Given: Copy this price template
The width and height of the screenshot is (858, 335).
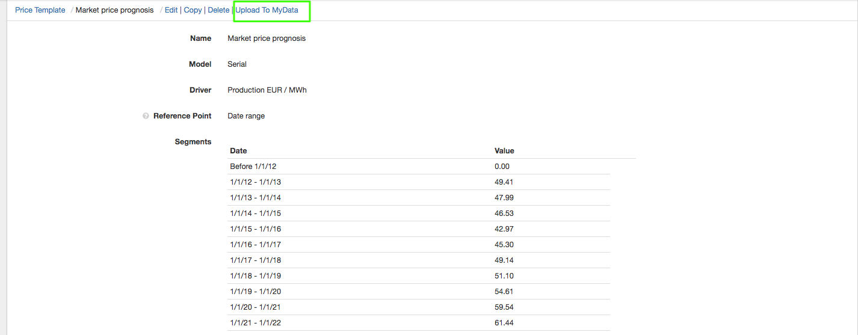Looking at the screenshot, I should click(193, 10).
